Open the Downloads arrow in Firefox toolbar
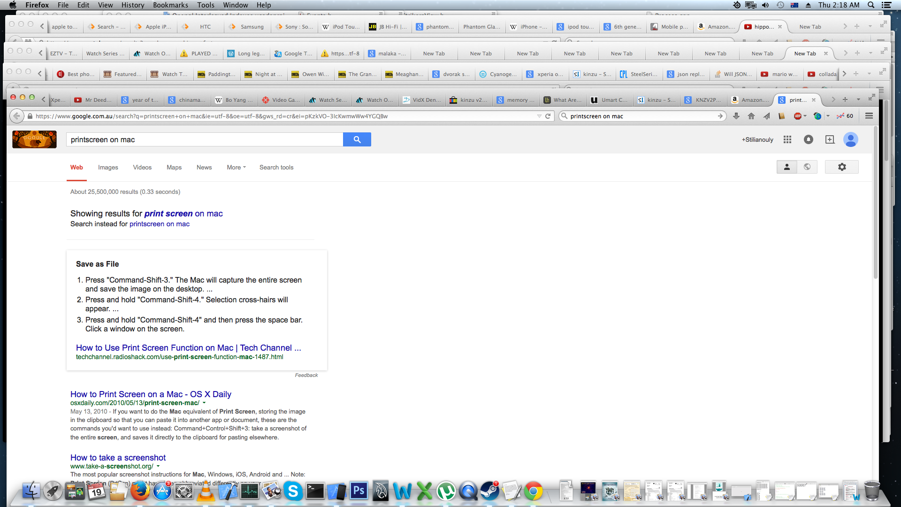901x507 pixels. point(736,116)
